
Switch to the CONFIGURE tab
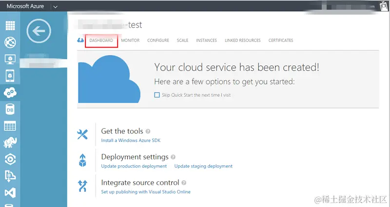pyautogui.click(x=158, y=40)
